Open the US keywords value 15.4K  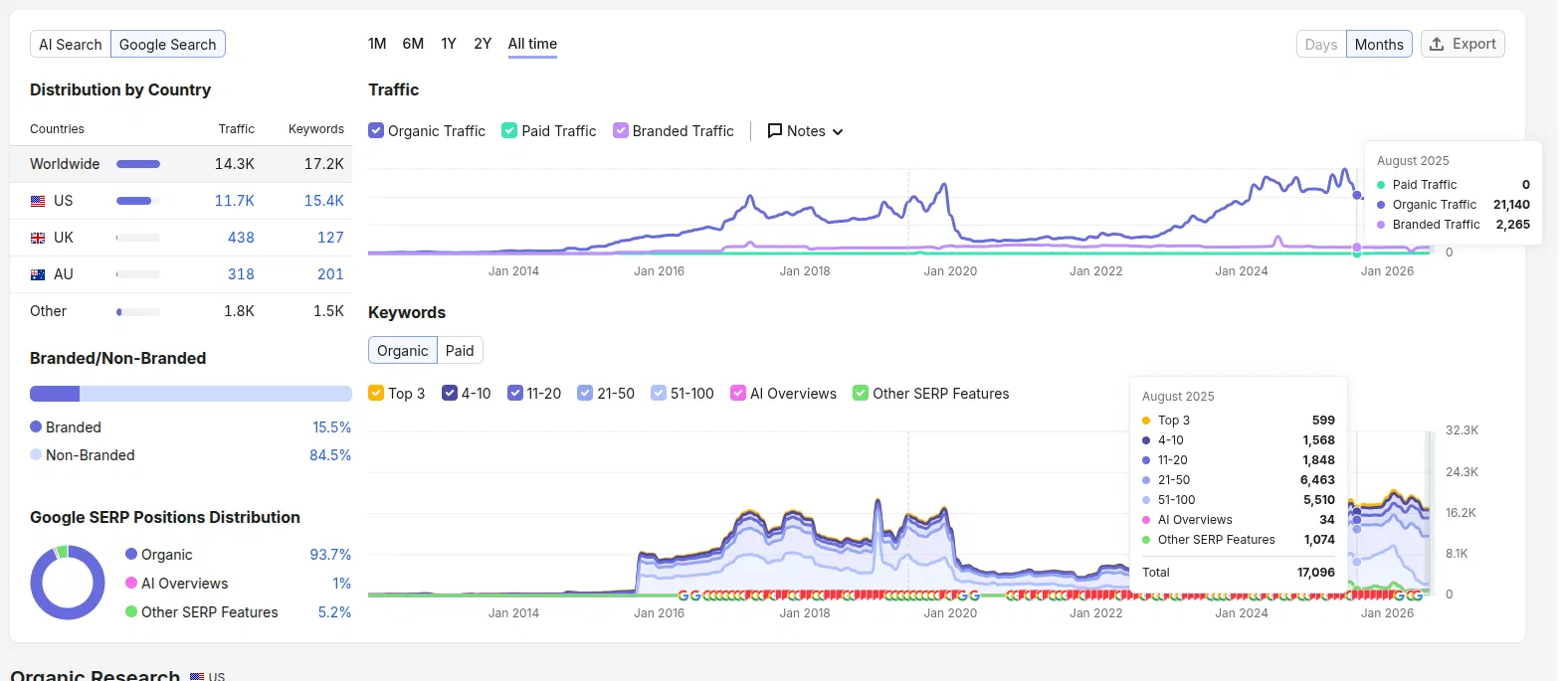tap(324, 201)
